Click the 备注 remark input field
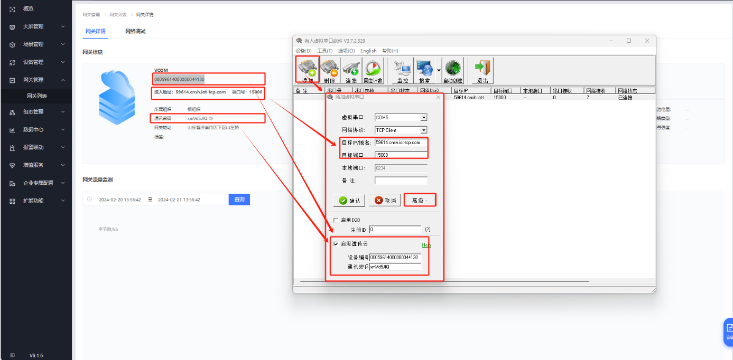The image size is (733, 360). [401, 181]
